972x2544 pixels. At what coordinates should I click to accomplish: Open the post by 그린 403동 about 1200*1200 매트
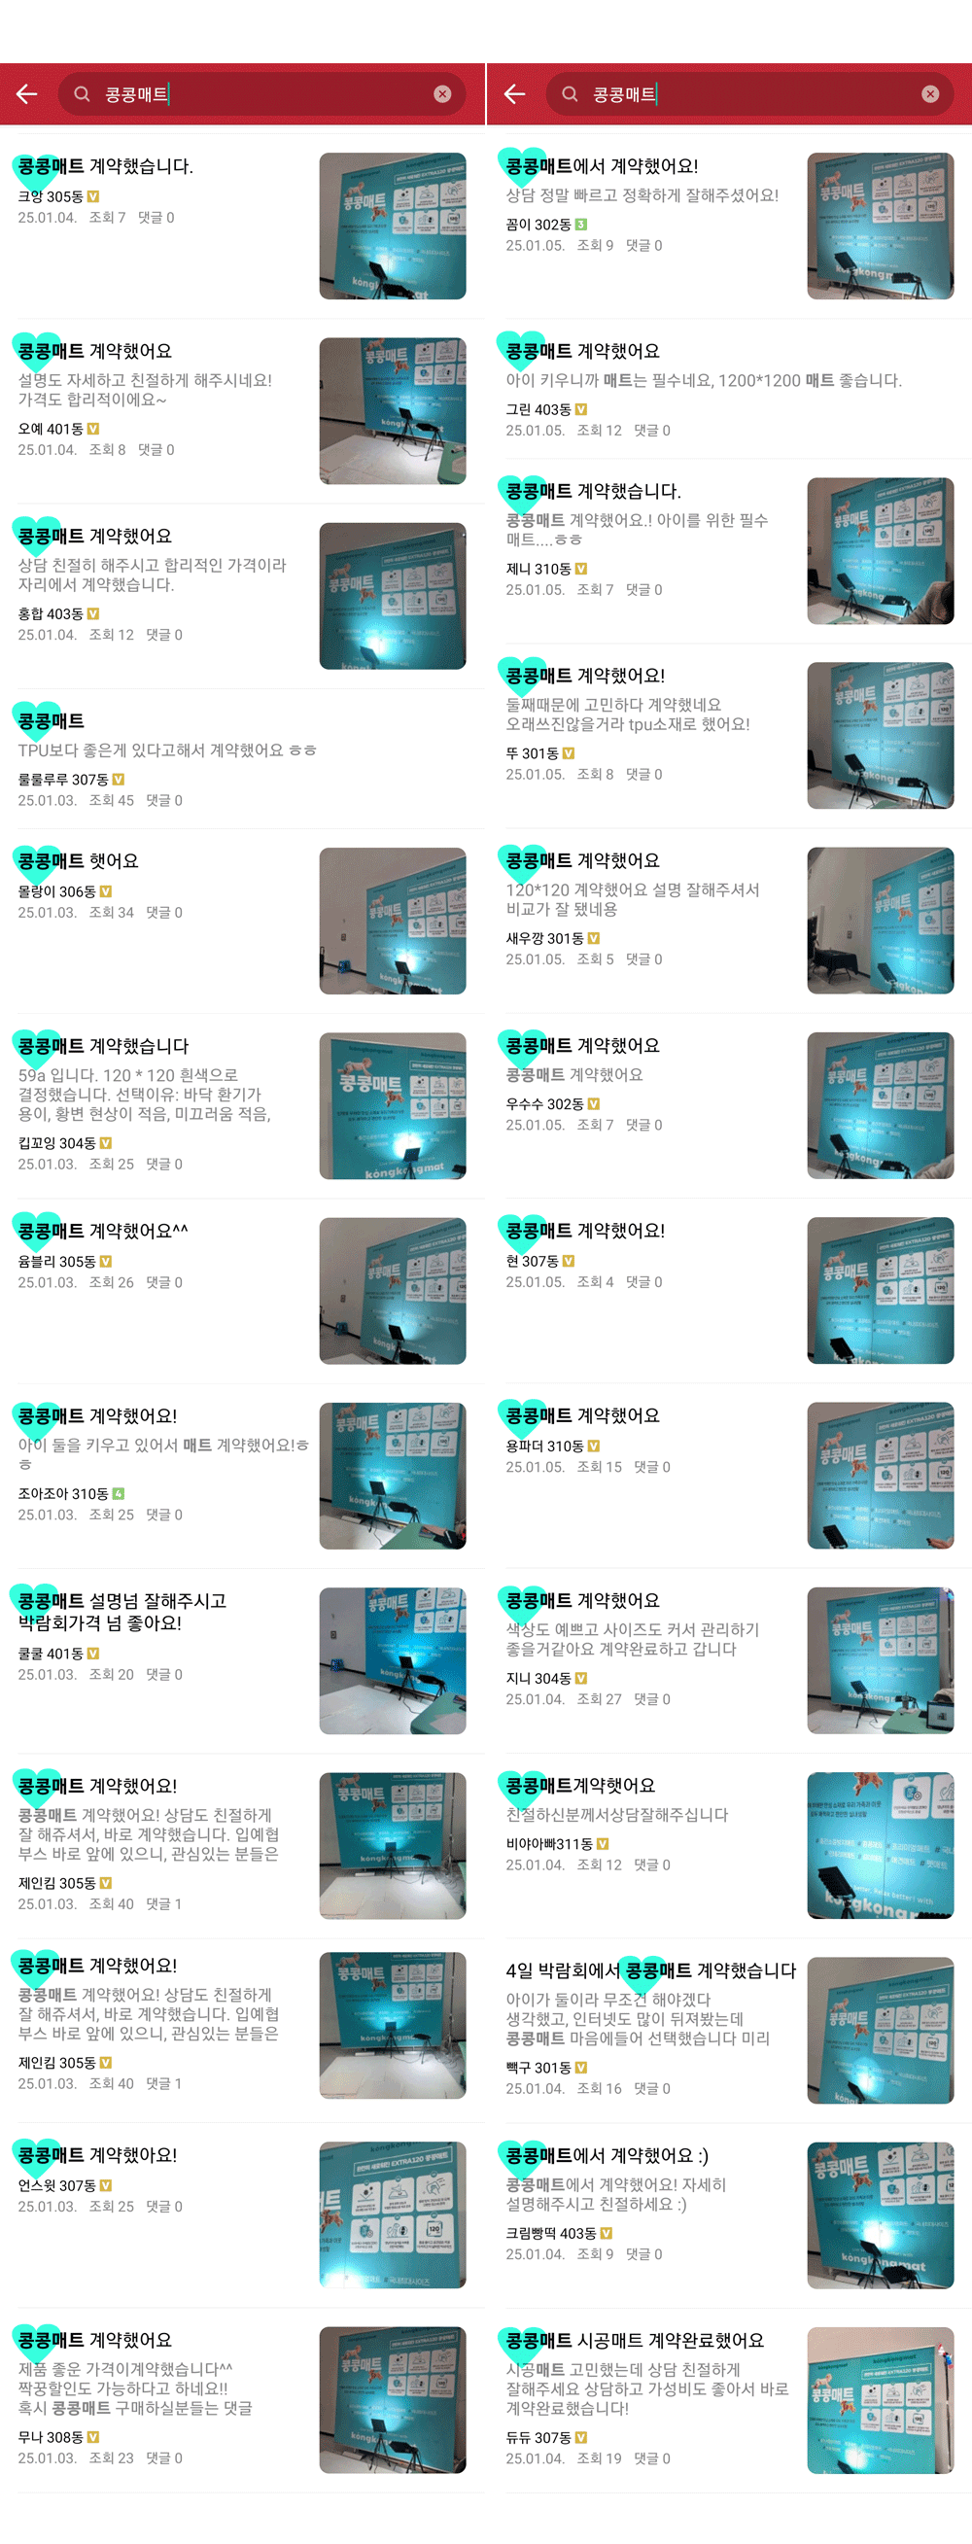[x=729, y=389]
